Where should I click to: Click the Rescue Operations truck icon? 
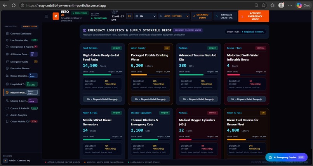[7, 76]
